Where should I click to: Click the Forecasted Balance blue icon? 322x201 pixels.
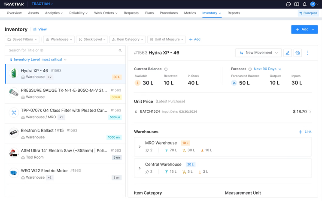(x=234, y=83)
